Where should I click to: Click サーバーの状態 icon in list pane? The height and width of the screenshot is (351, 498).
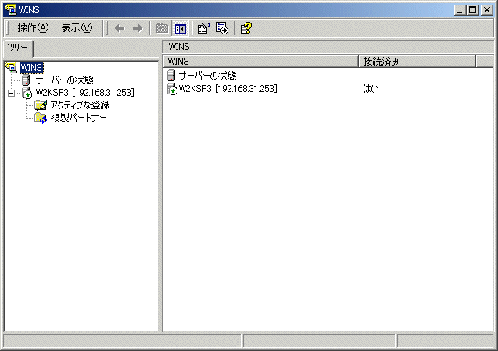pos(171,76)
